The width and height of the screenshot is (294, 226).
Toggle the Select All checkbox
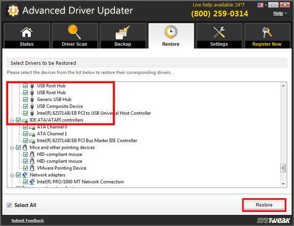pyautogui.click(x=9, y=205)
